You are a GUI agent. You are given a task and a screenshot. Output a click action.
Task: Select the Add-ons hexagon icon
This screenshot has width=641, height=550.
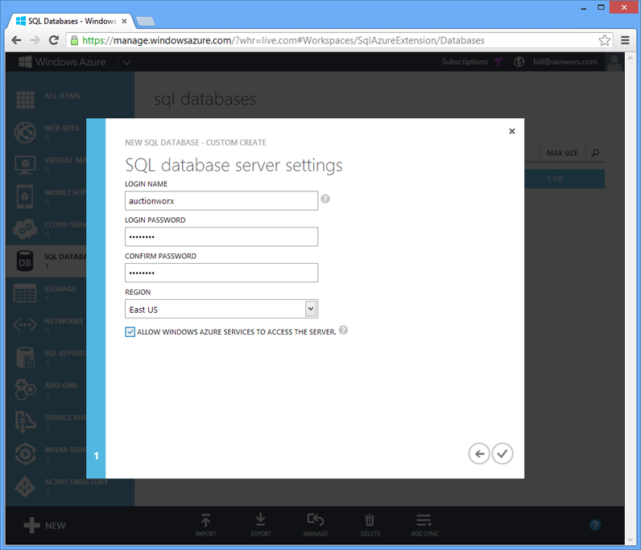tap(25, 389)
